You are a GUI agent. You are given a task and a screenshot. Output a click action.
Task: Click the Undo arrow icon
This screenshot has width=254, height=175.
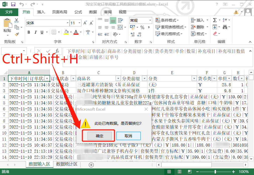(x=22, y=4)
